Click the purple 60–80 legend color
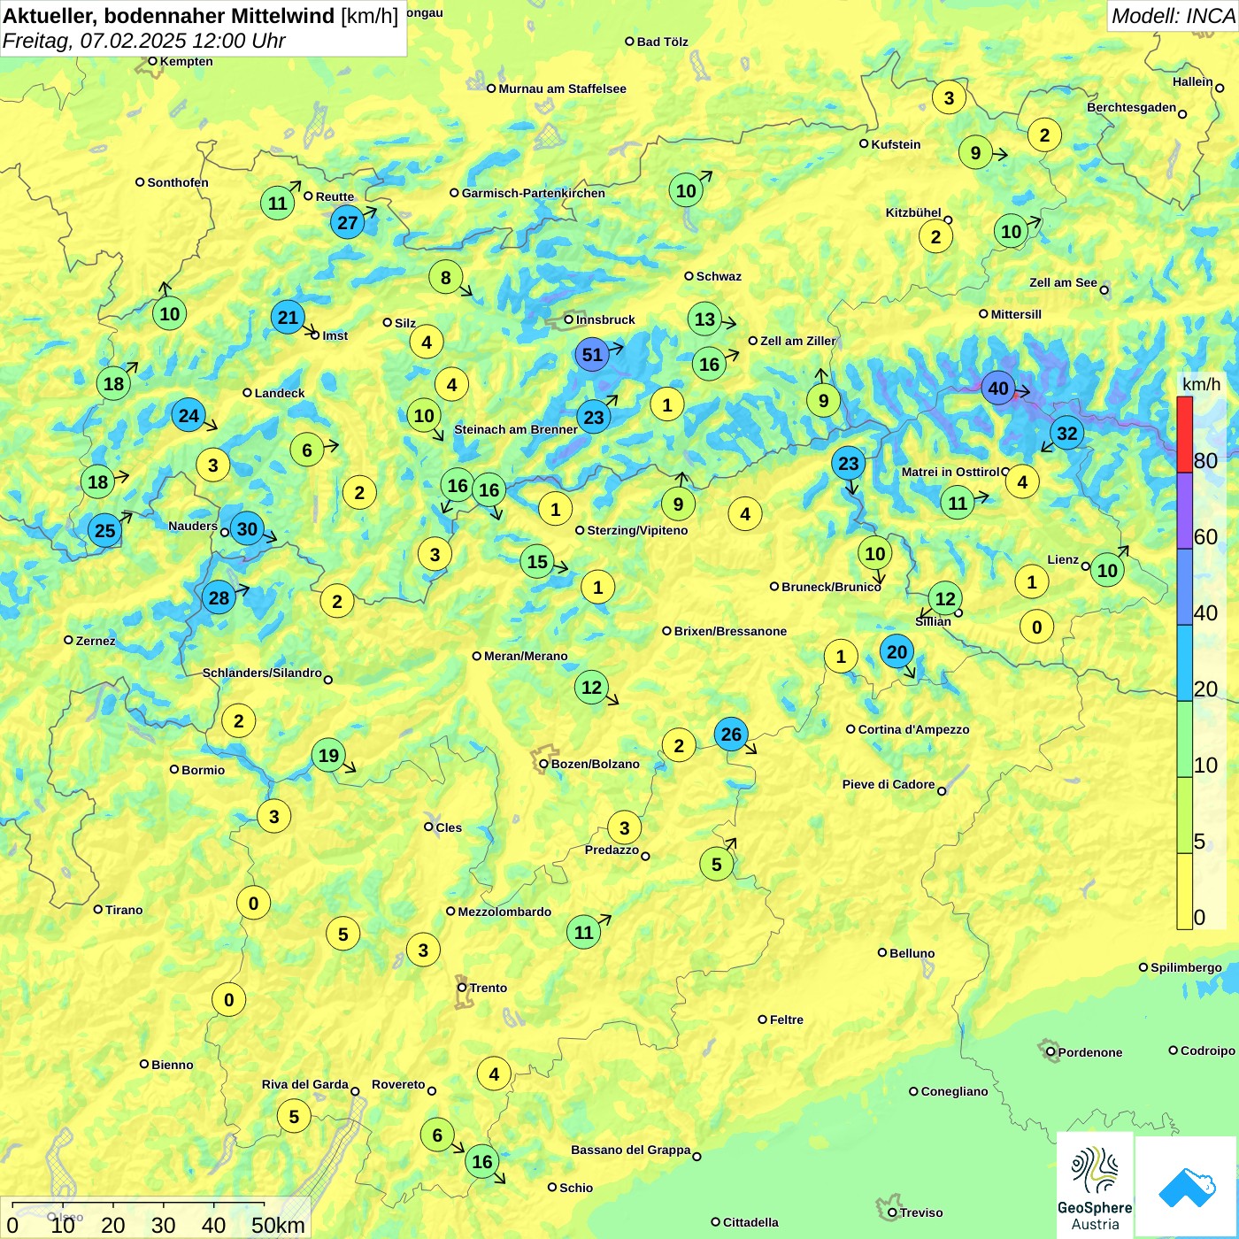The height and width of the screenshot is (1239, 1239). [1184, 512]
